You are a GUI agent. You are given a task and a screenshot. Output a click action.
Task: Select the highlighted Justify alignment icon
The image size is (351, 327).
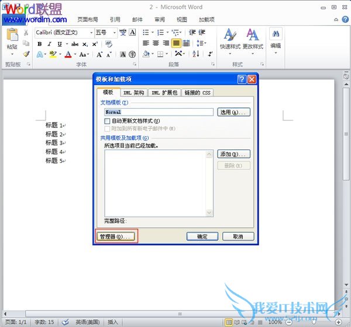pyautogui.click(x=176, y=43)
